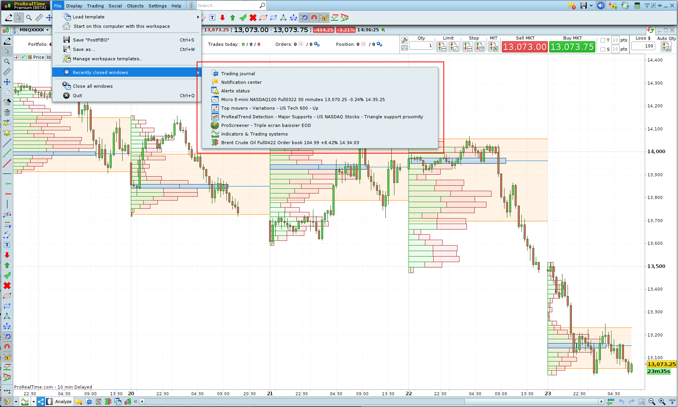Open the order settings wrench icon

click(405, 40)
